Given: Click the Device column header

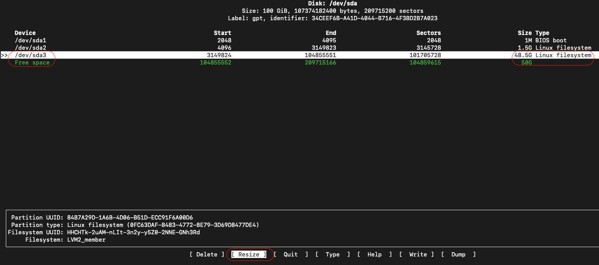Looking at the screenshot, I should tap(25, 33).
